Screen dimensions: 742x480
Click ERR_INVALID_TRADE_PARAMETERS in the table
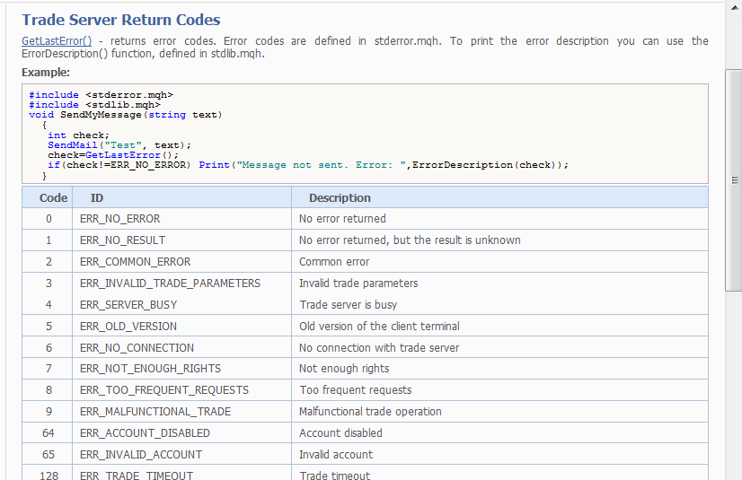point(170,284)
